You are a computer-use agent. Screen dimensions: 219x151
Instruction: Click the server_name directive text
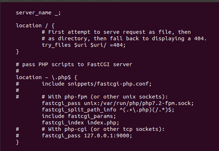tap(33, 13)
